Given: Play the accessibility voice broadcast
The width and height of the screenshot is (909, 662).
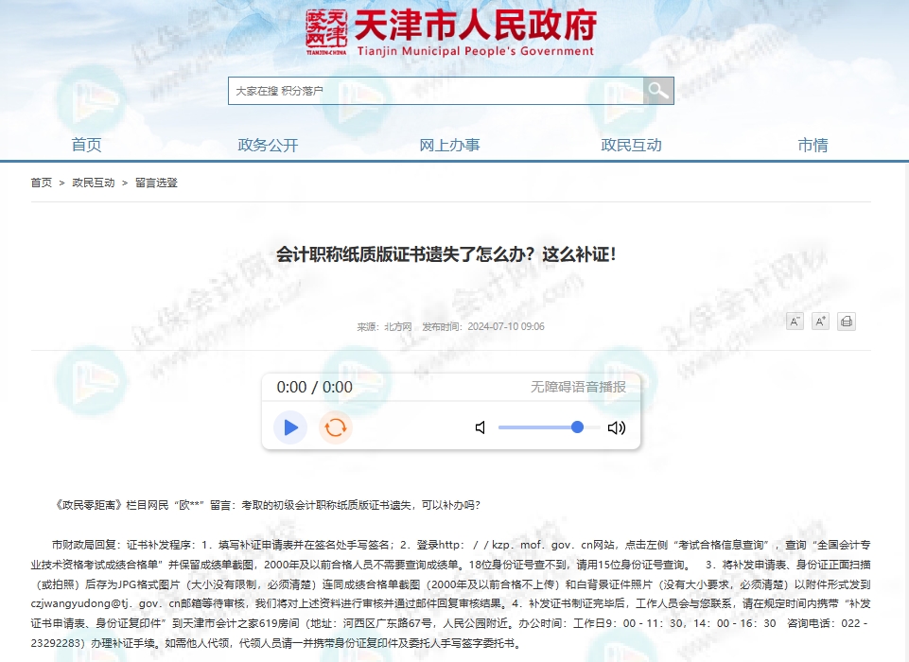Looking at the screenshot, I should pos(290,427).
